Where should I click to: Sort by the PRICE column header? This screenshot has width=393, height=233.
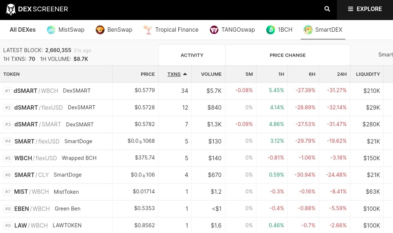[148, 74]
